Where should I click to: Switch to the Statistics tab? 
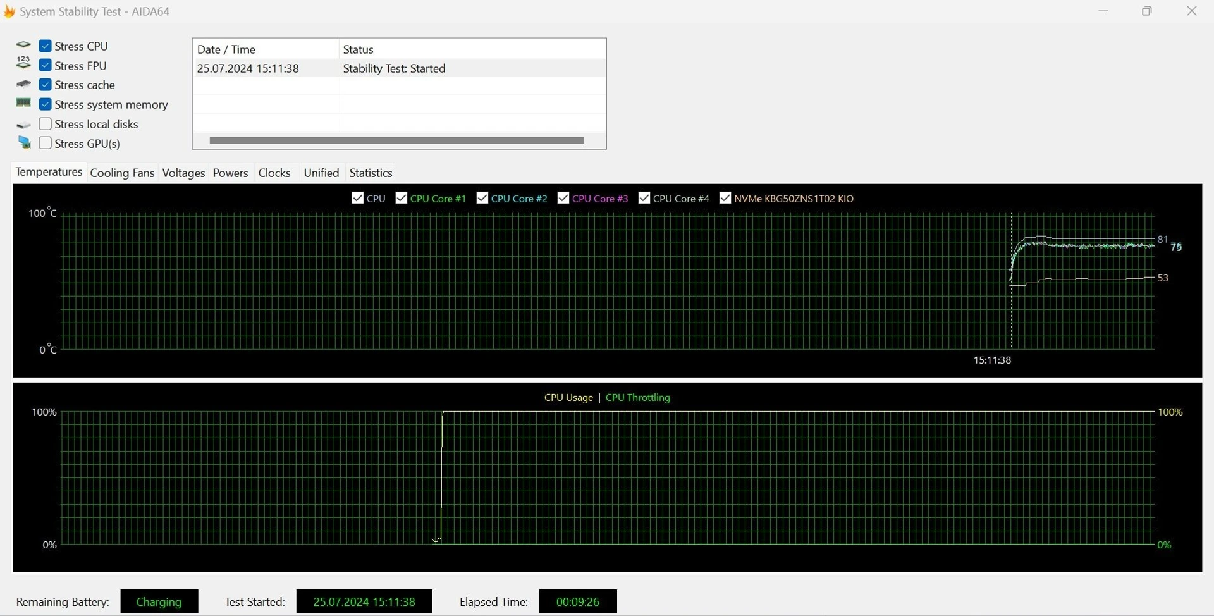(371, 173)
